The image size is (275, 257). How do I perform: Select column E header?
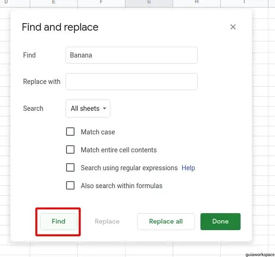tap(54, 2)
